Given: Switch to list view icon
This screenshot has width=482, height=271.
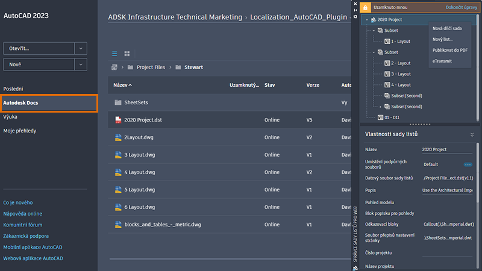Looking at the screenshot, I should point(115,54).
